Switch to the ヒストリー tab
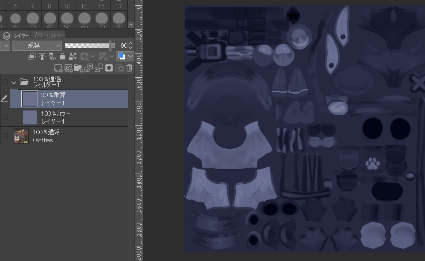 pos(50,35)
